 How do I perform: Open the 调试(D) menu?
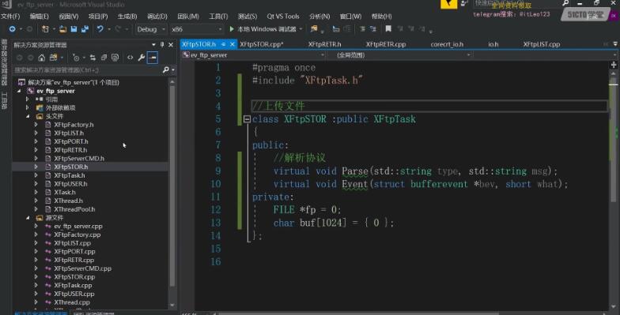pyautogui.click(x=157, y=17)
